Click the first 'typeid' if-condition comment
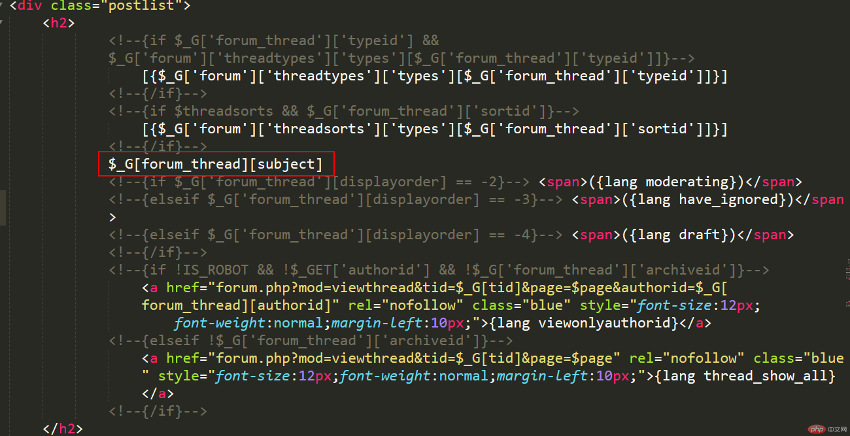 point(274,41)
